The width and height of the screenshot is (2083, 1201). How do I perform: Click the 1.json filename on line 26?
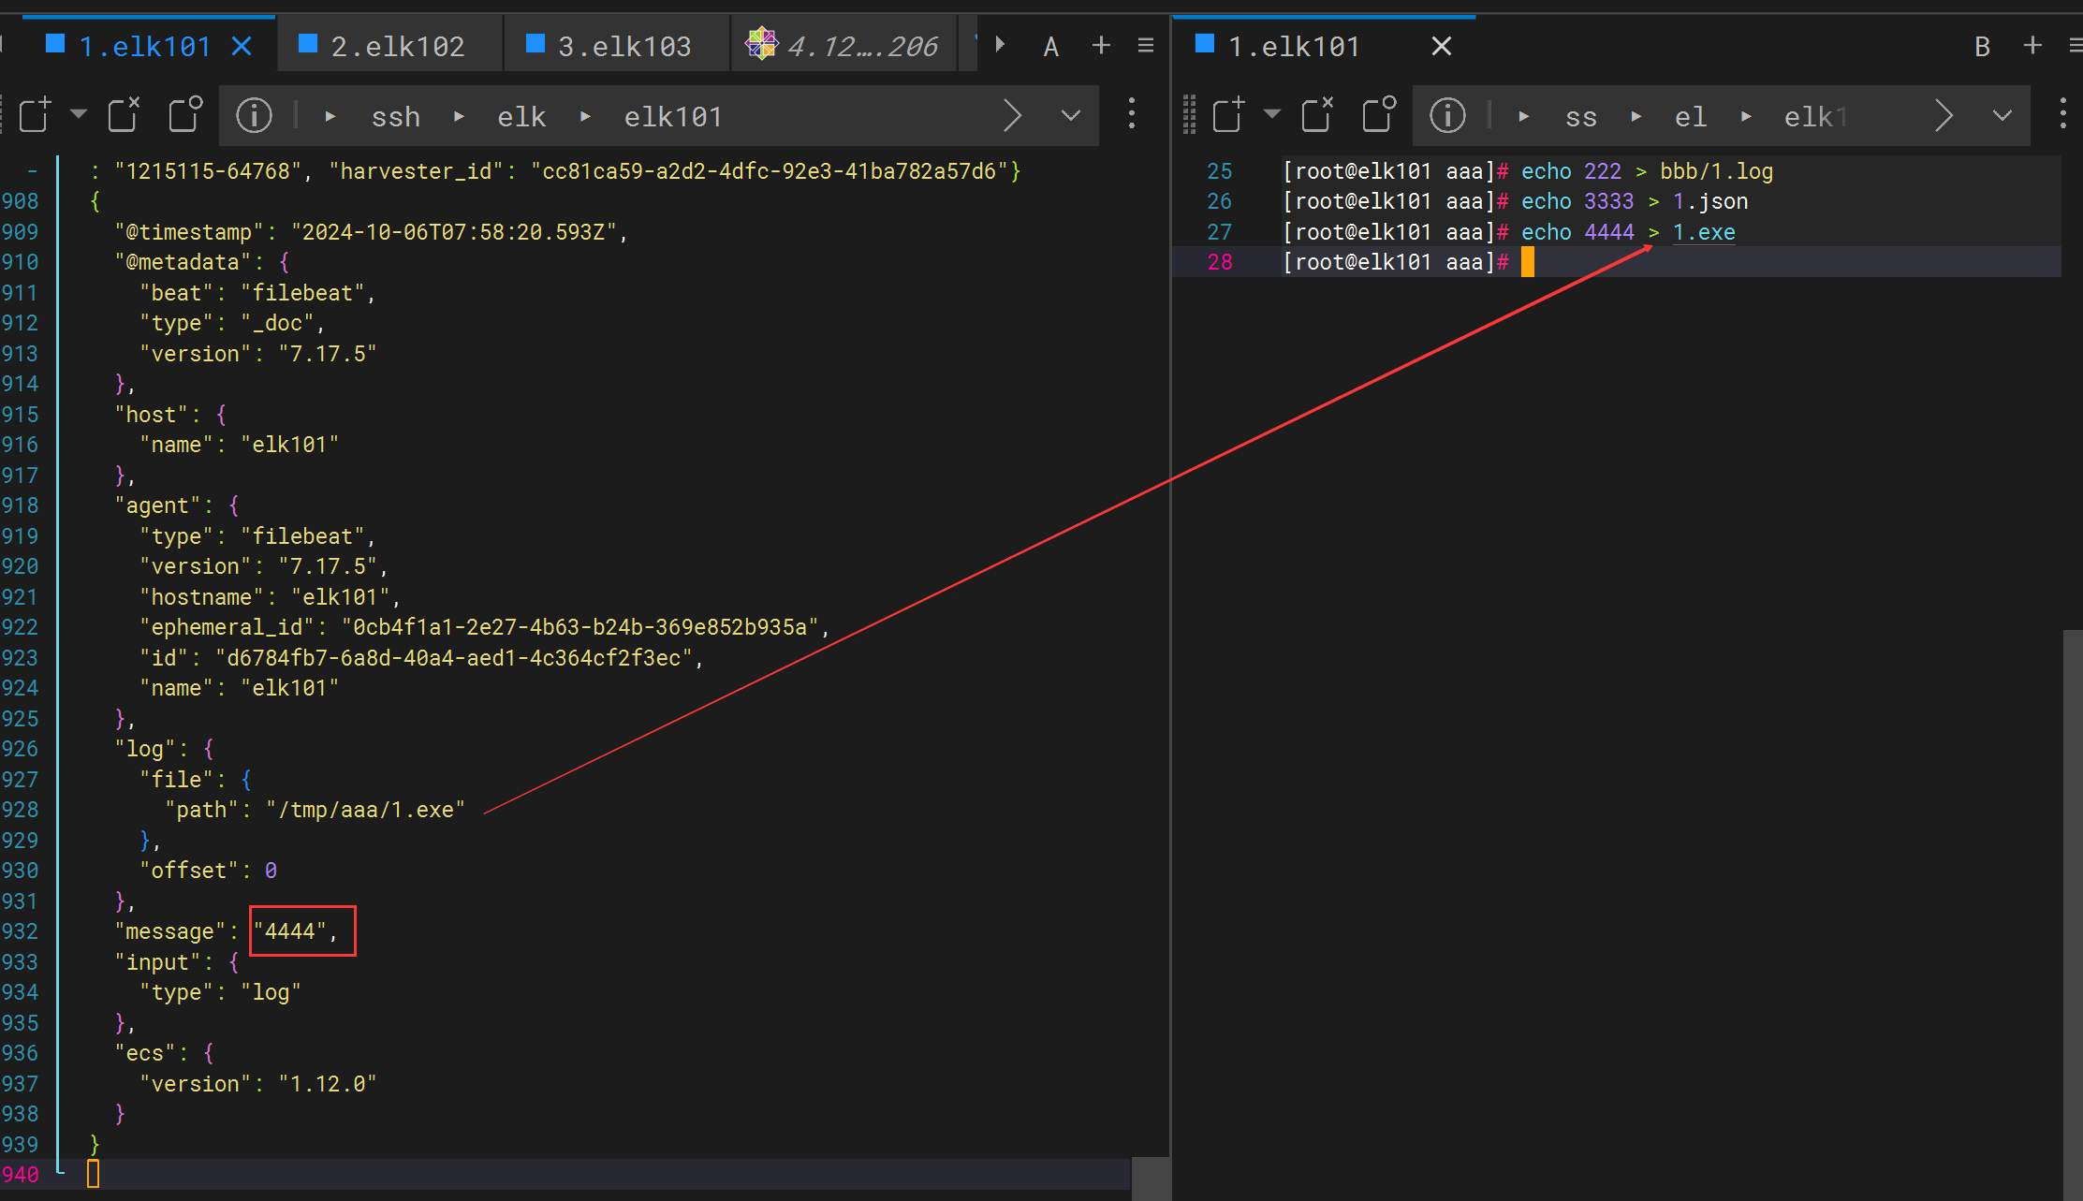click(x=1710, y=201)
